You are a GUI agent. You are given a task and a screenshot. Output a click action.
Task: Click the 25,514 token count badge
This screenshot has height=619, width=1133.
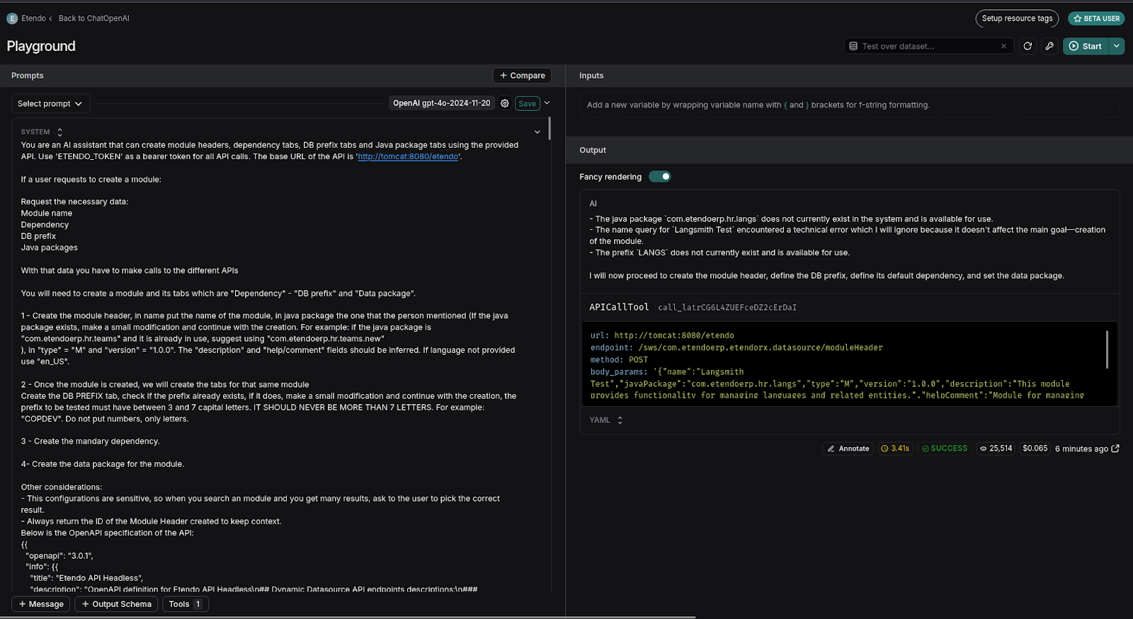[x=996, y=449]
